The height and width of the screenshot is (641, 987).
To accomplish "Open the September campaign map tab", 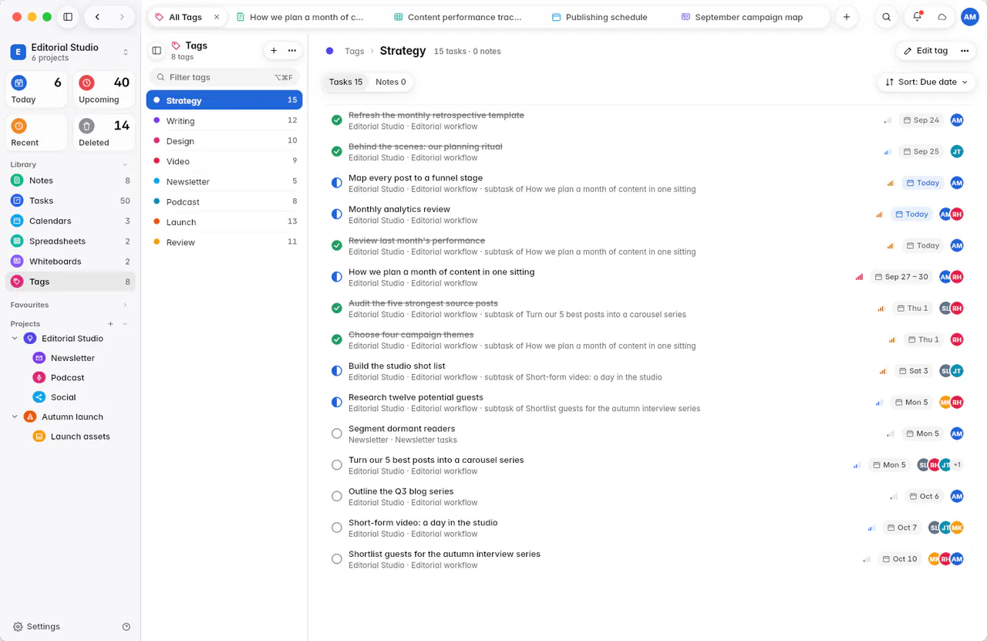I will [743, 17].
